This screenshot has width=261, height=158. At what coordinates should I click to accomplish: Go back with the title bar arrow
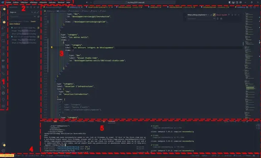pyautogui.click(x=87, y=2)
